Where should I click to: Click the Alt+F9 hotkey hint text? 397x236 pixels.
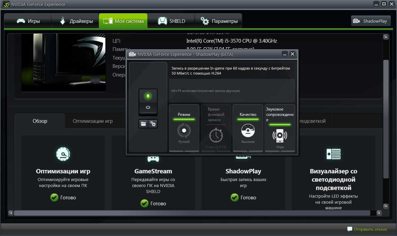(206, 91)
